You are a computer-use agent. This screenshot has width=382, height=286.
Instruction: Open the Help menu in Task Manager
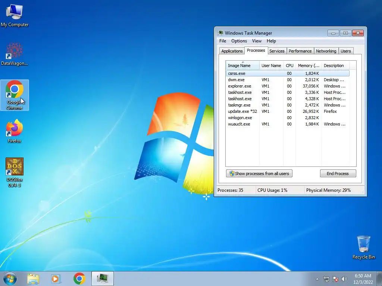[x=271, y=41]
